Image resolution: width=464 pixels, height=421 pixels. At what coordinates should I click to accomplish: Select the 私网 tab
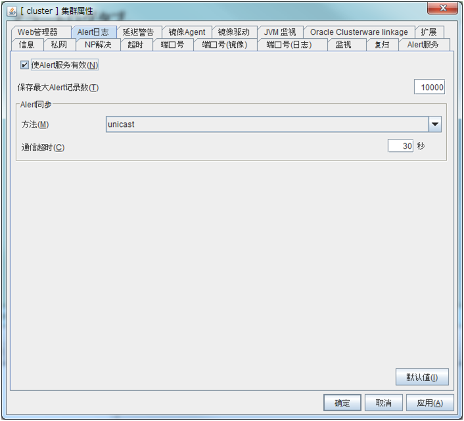[x=60, y=45]
